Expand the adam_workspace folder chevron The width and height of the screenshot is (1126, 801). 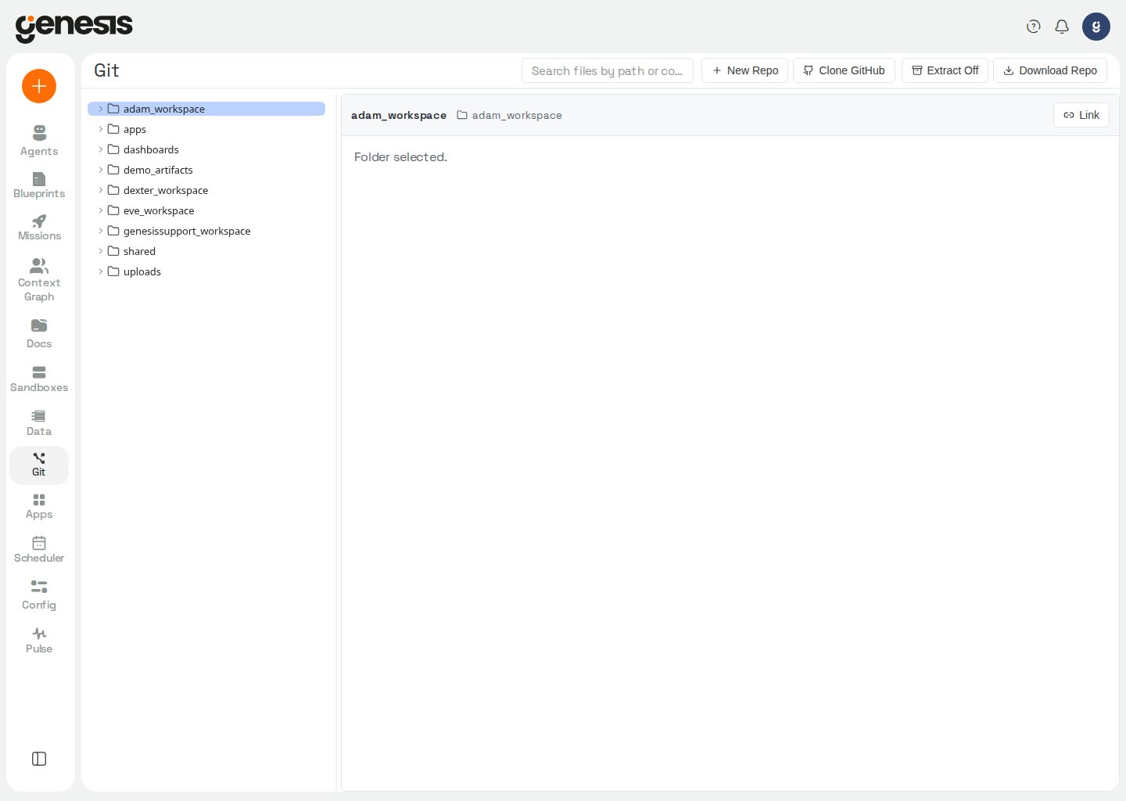pos(101,109)
